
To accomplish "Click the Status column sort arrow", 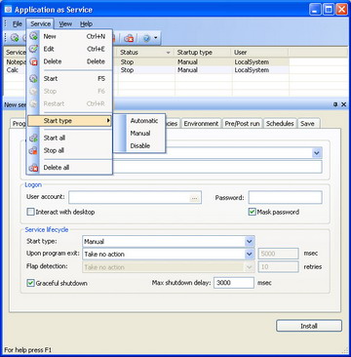I will coord(169,53).
